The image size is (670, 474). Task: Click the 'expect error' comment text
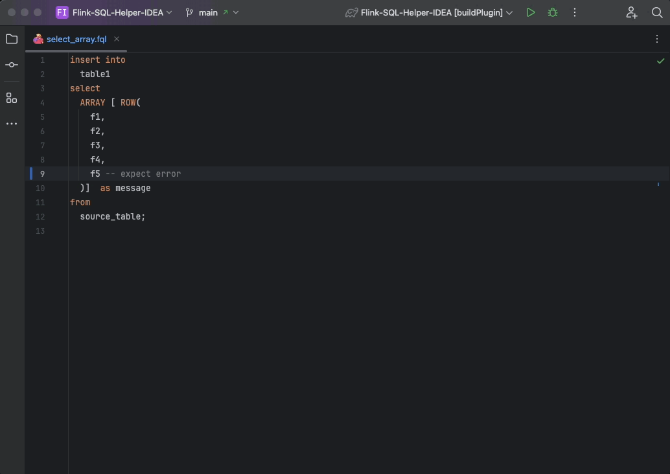point(150,174)
